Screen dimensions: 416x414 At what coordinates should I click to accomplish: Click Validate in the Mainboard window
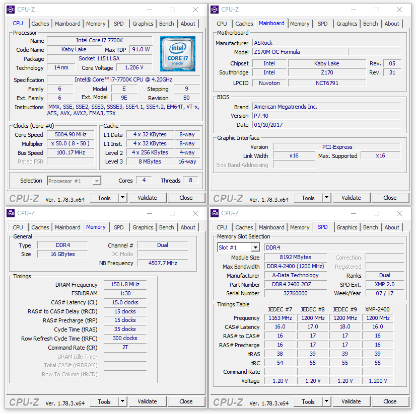[351, 198]
